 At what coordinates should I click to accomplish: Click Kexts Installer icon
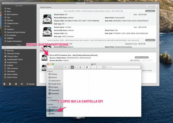(5, 74)
